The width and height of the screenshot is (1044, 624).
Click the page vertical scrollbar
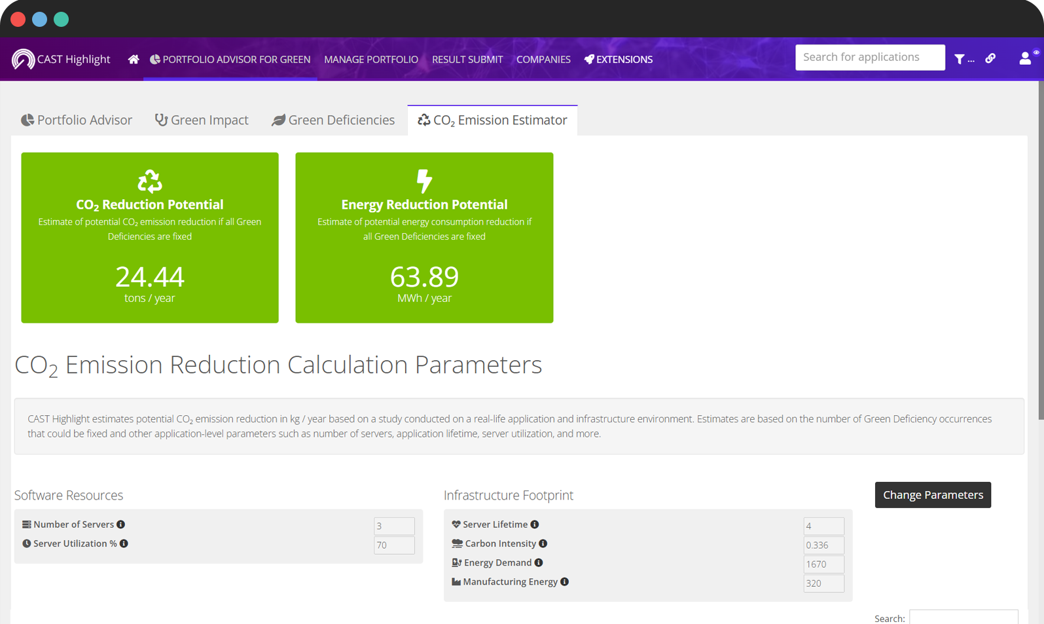click(1040, 262)
